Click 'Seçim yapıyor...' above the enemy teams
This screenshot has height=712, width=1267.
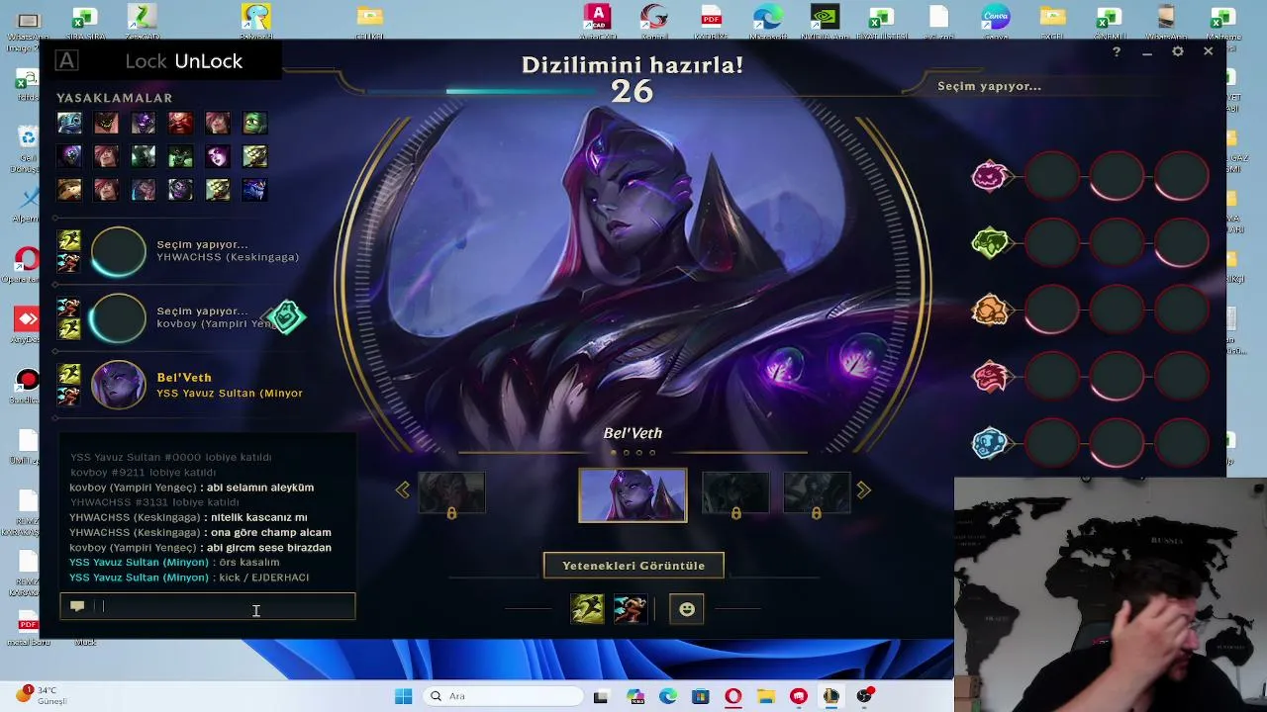pos(989,86)
